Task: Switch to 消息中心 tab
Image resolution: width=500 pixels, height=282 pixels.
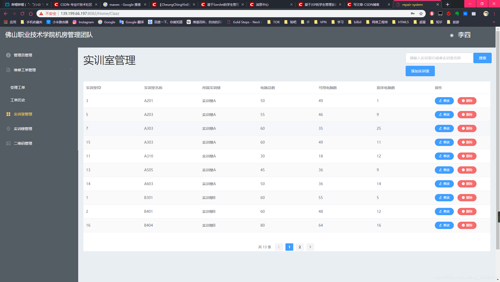Action: point(271,4)
